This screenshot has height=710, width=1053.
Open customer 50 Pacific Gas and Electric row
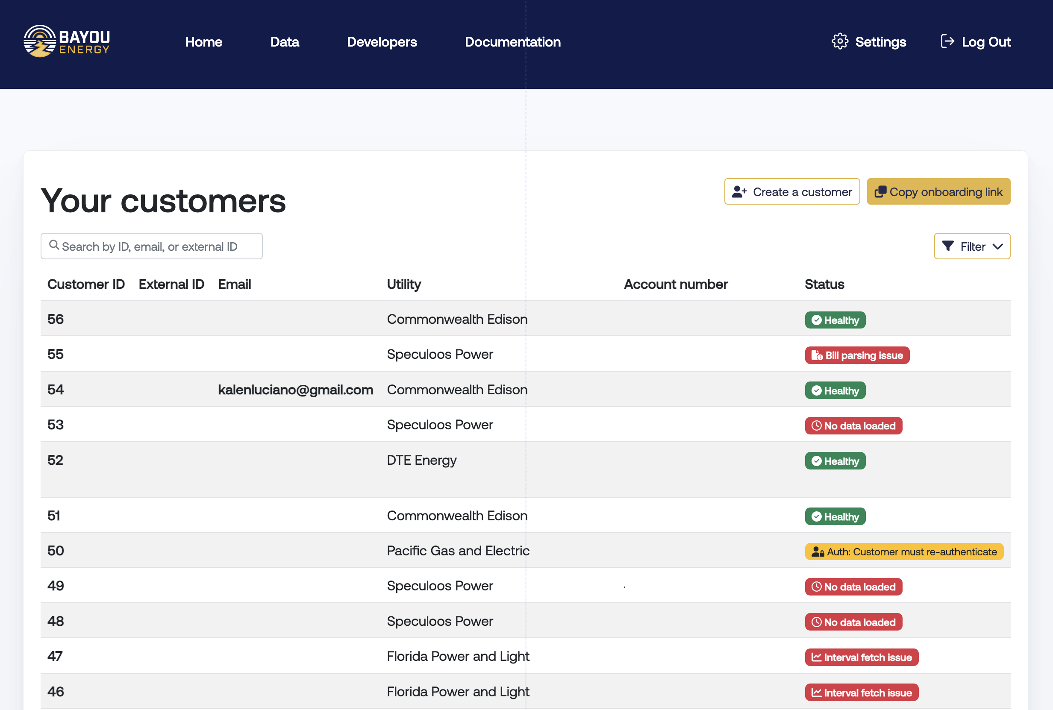pyautogui.click(x=458, y=551)
